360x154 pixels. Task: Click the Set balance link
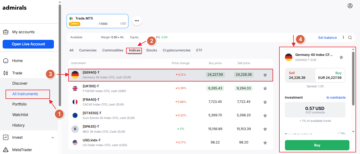pyautogui.click(x=327, y=37)
